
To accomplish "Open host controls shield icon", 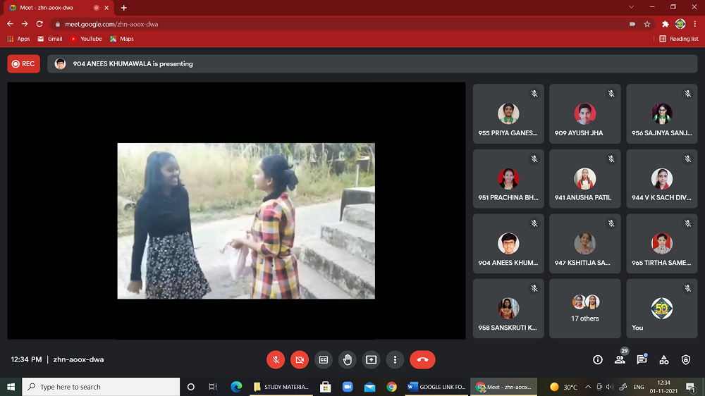I will pos(686,359).
